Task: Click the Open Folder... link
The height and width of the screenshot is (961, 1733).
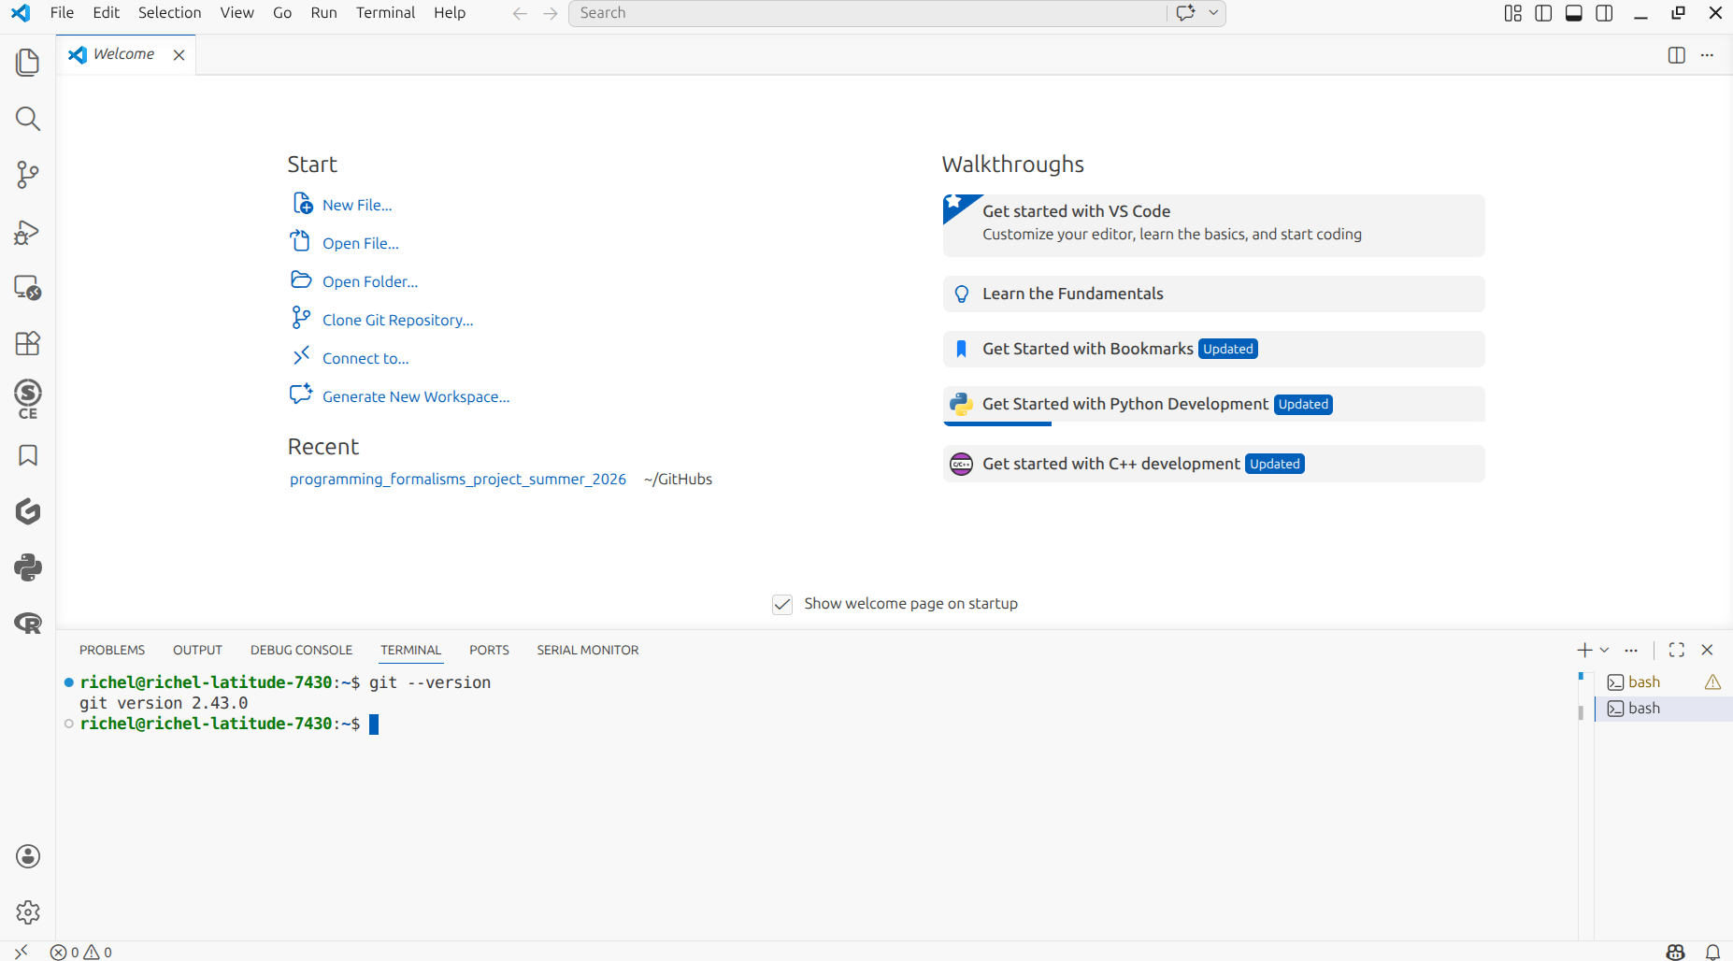Action: [x=370, y=282]
